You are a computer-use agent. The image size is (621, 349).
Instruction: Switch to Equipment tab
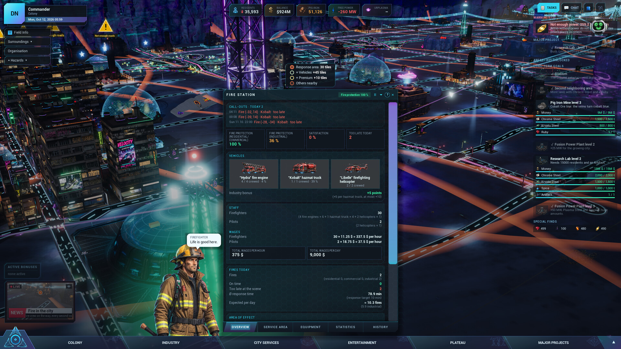[310, 327]
